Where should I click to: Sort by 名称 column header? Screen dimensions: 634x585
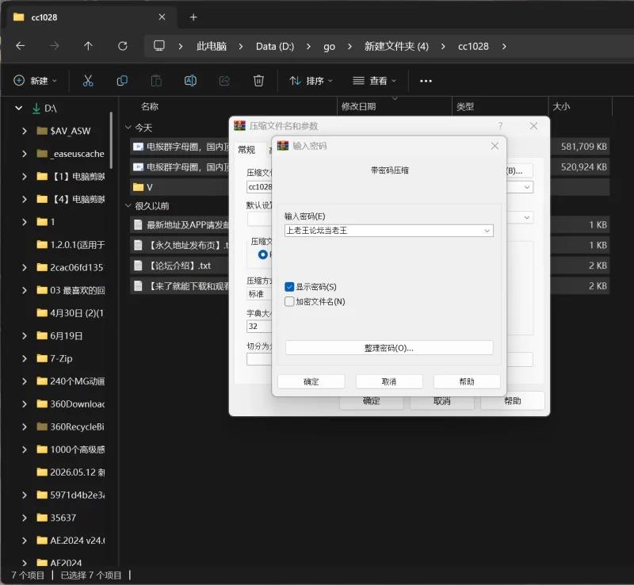point(150,106)
